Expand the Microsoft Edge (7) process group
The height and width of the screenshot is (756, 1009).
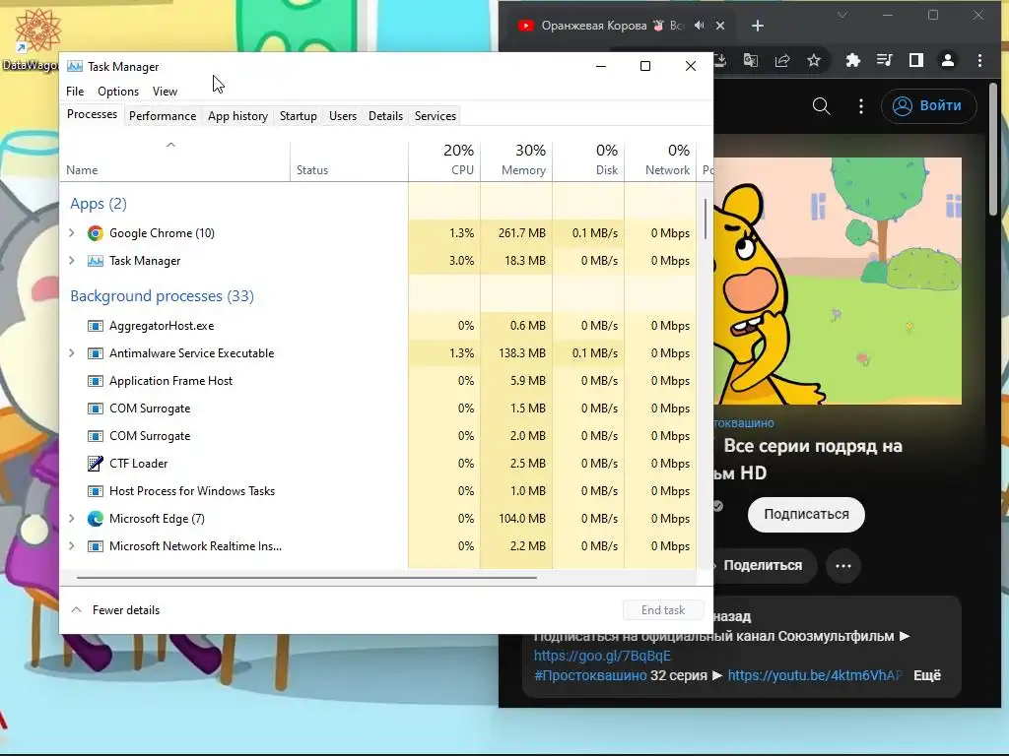pos(71,519)
